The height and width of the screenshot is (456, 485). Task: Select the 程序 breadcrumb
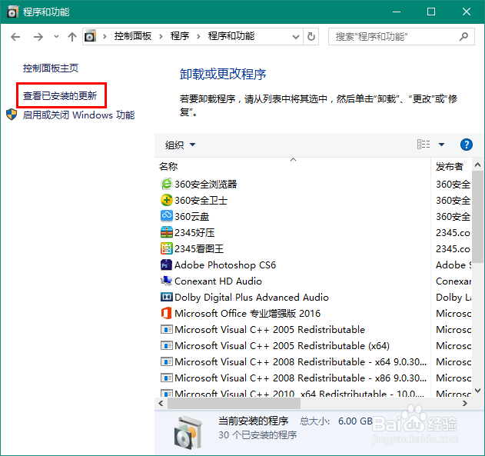click(180, 36)
